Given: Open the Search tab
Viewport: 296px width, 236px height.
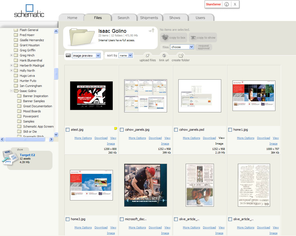Looking at the screenshot, I should [x=123, y=18].
